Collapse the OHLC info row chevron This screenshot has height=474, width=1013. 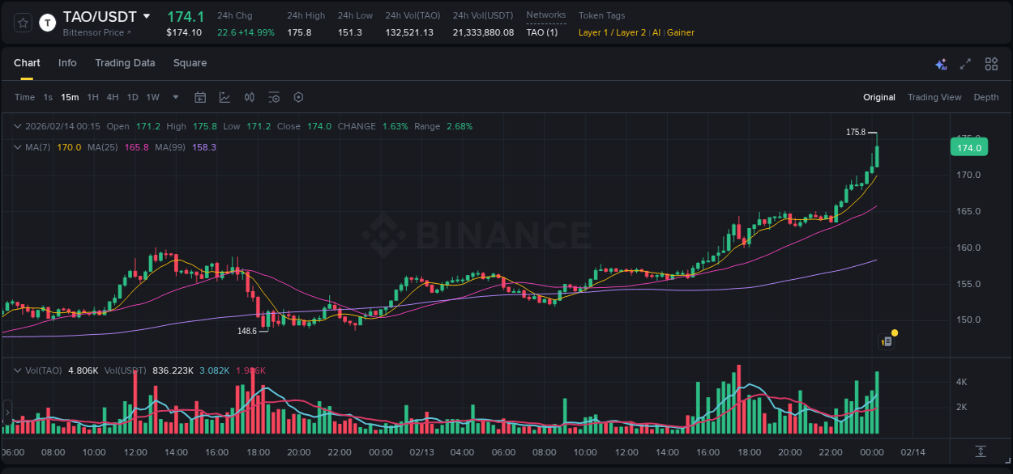[16, 126]
